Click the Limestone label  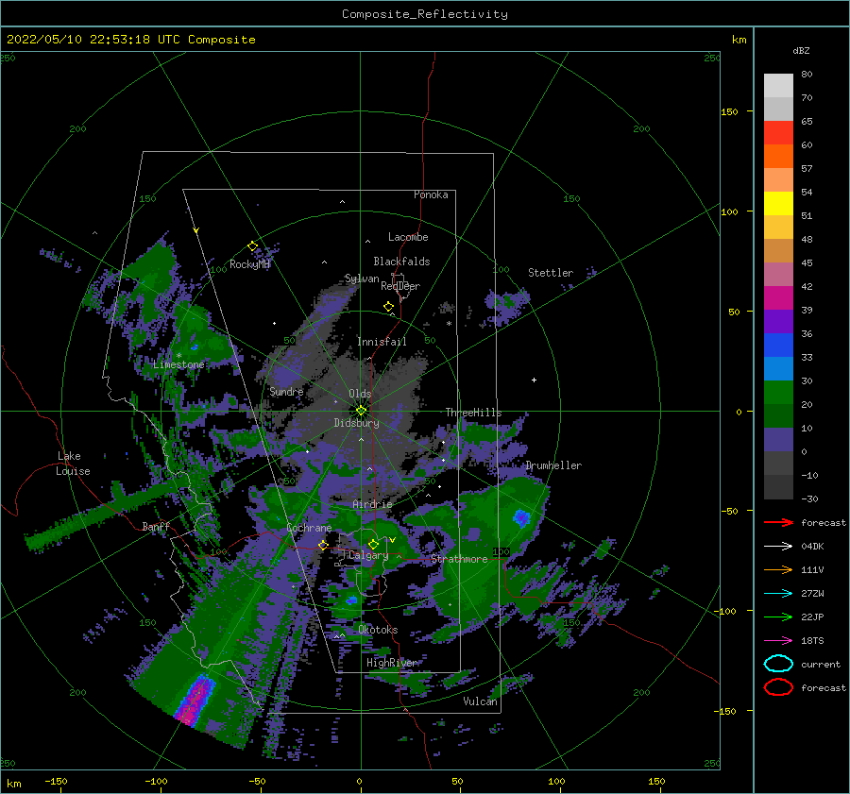pyautogui.click(x=178, y=364)
